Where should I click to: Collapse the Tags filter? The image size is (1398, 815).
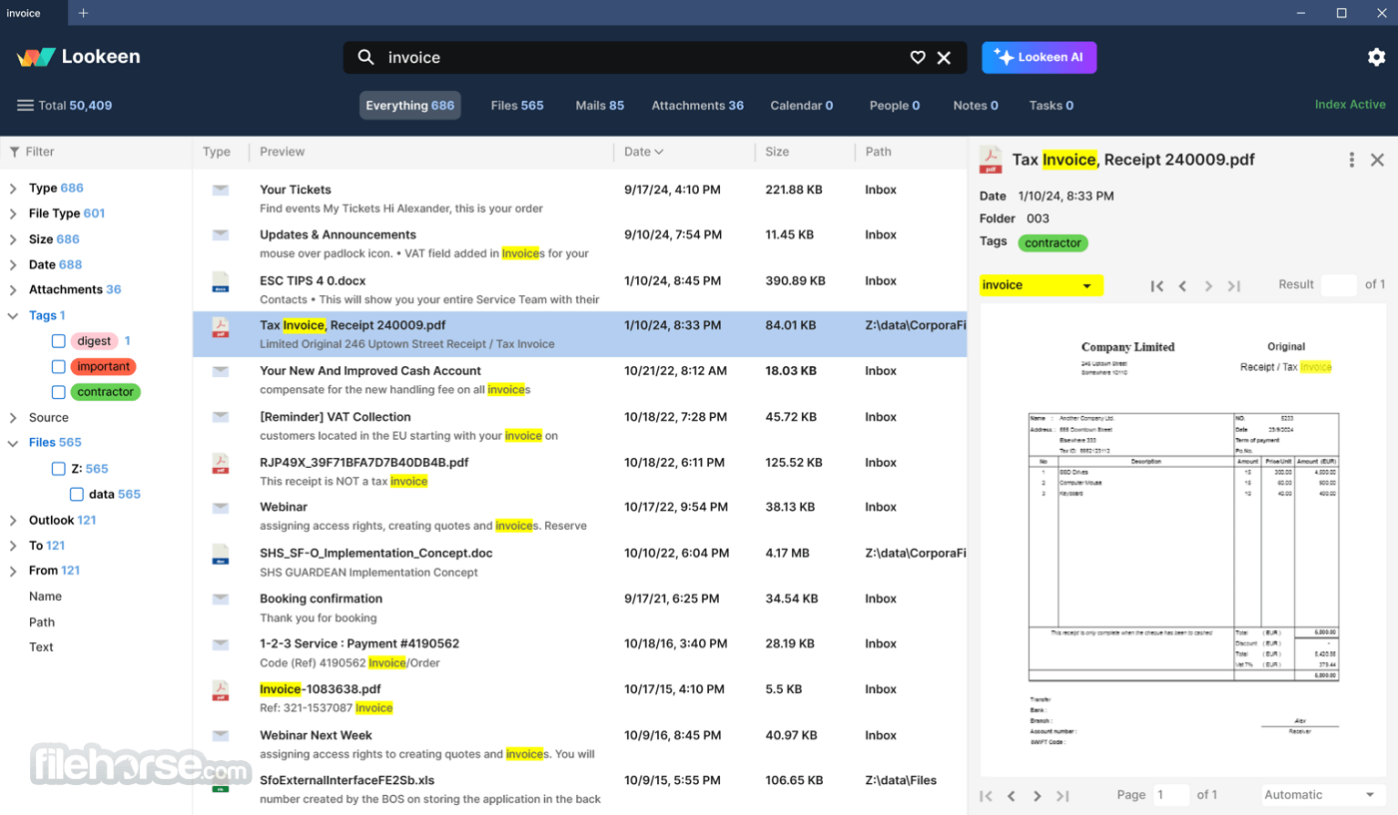click(13, 316)
